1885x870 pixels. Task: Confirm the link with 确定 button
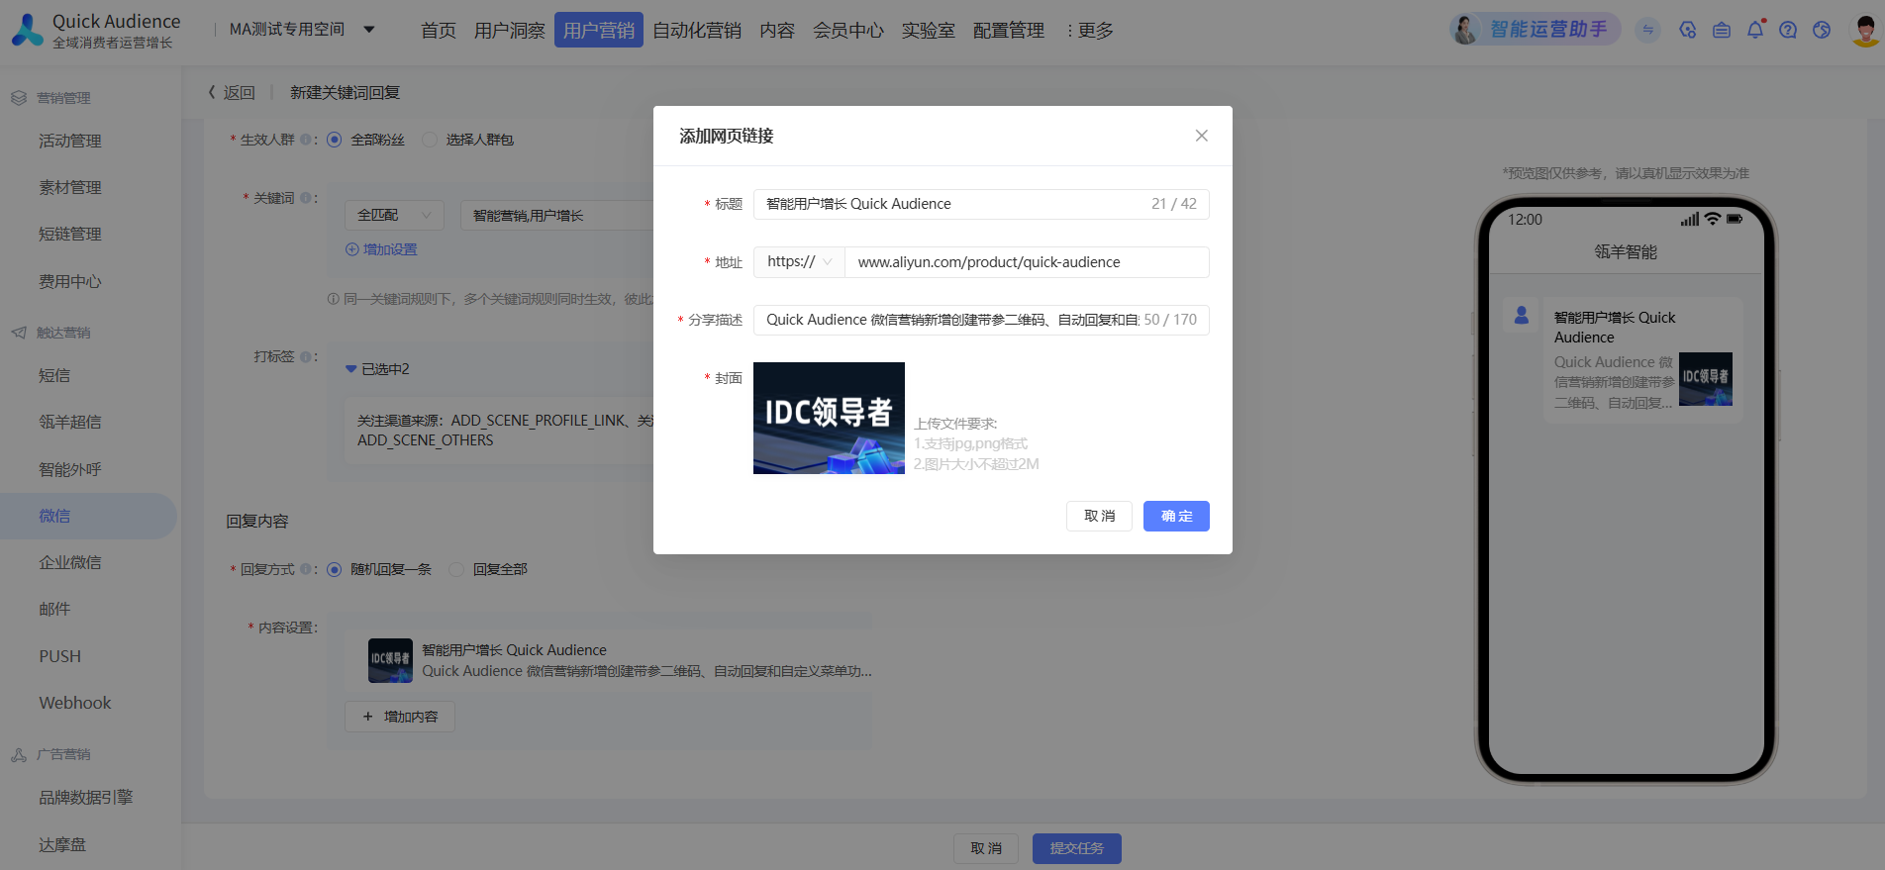tap(1176, 516)
